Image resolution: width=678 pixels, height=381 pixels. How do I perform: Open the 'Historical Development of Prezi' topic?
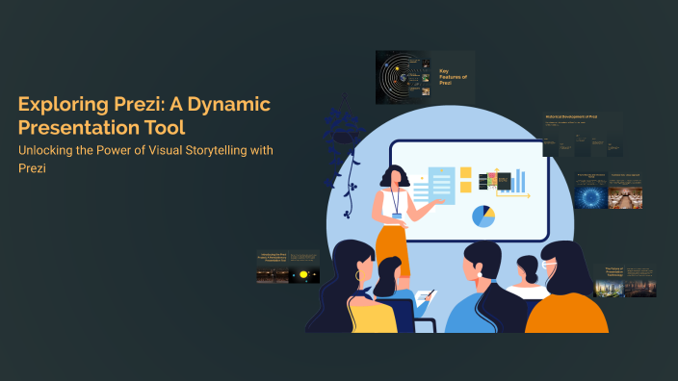[x=583, y=135]
